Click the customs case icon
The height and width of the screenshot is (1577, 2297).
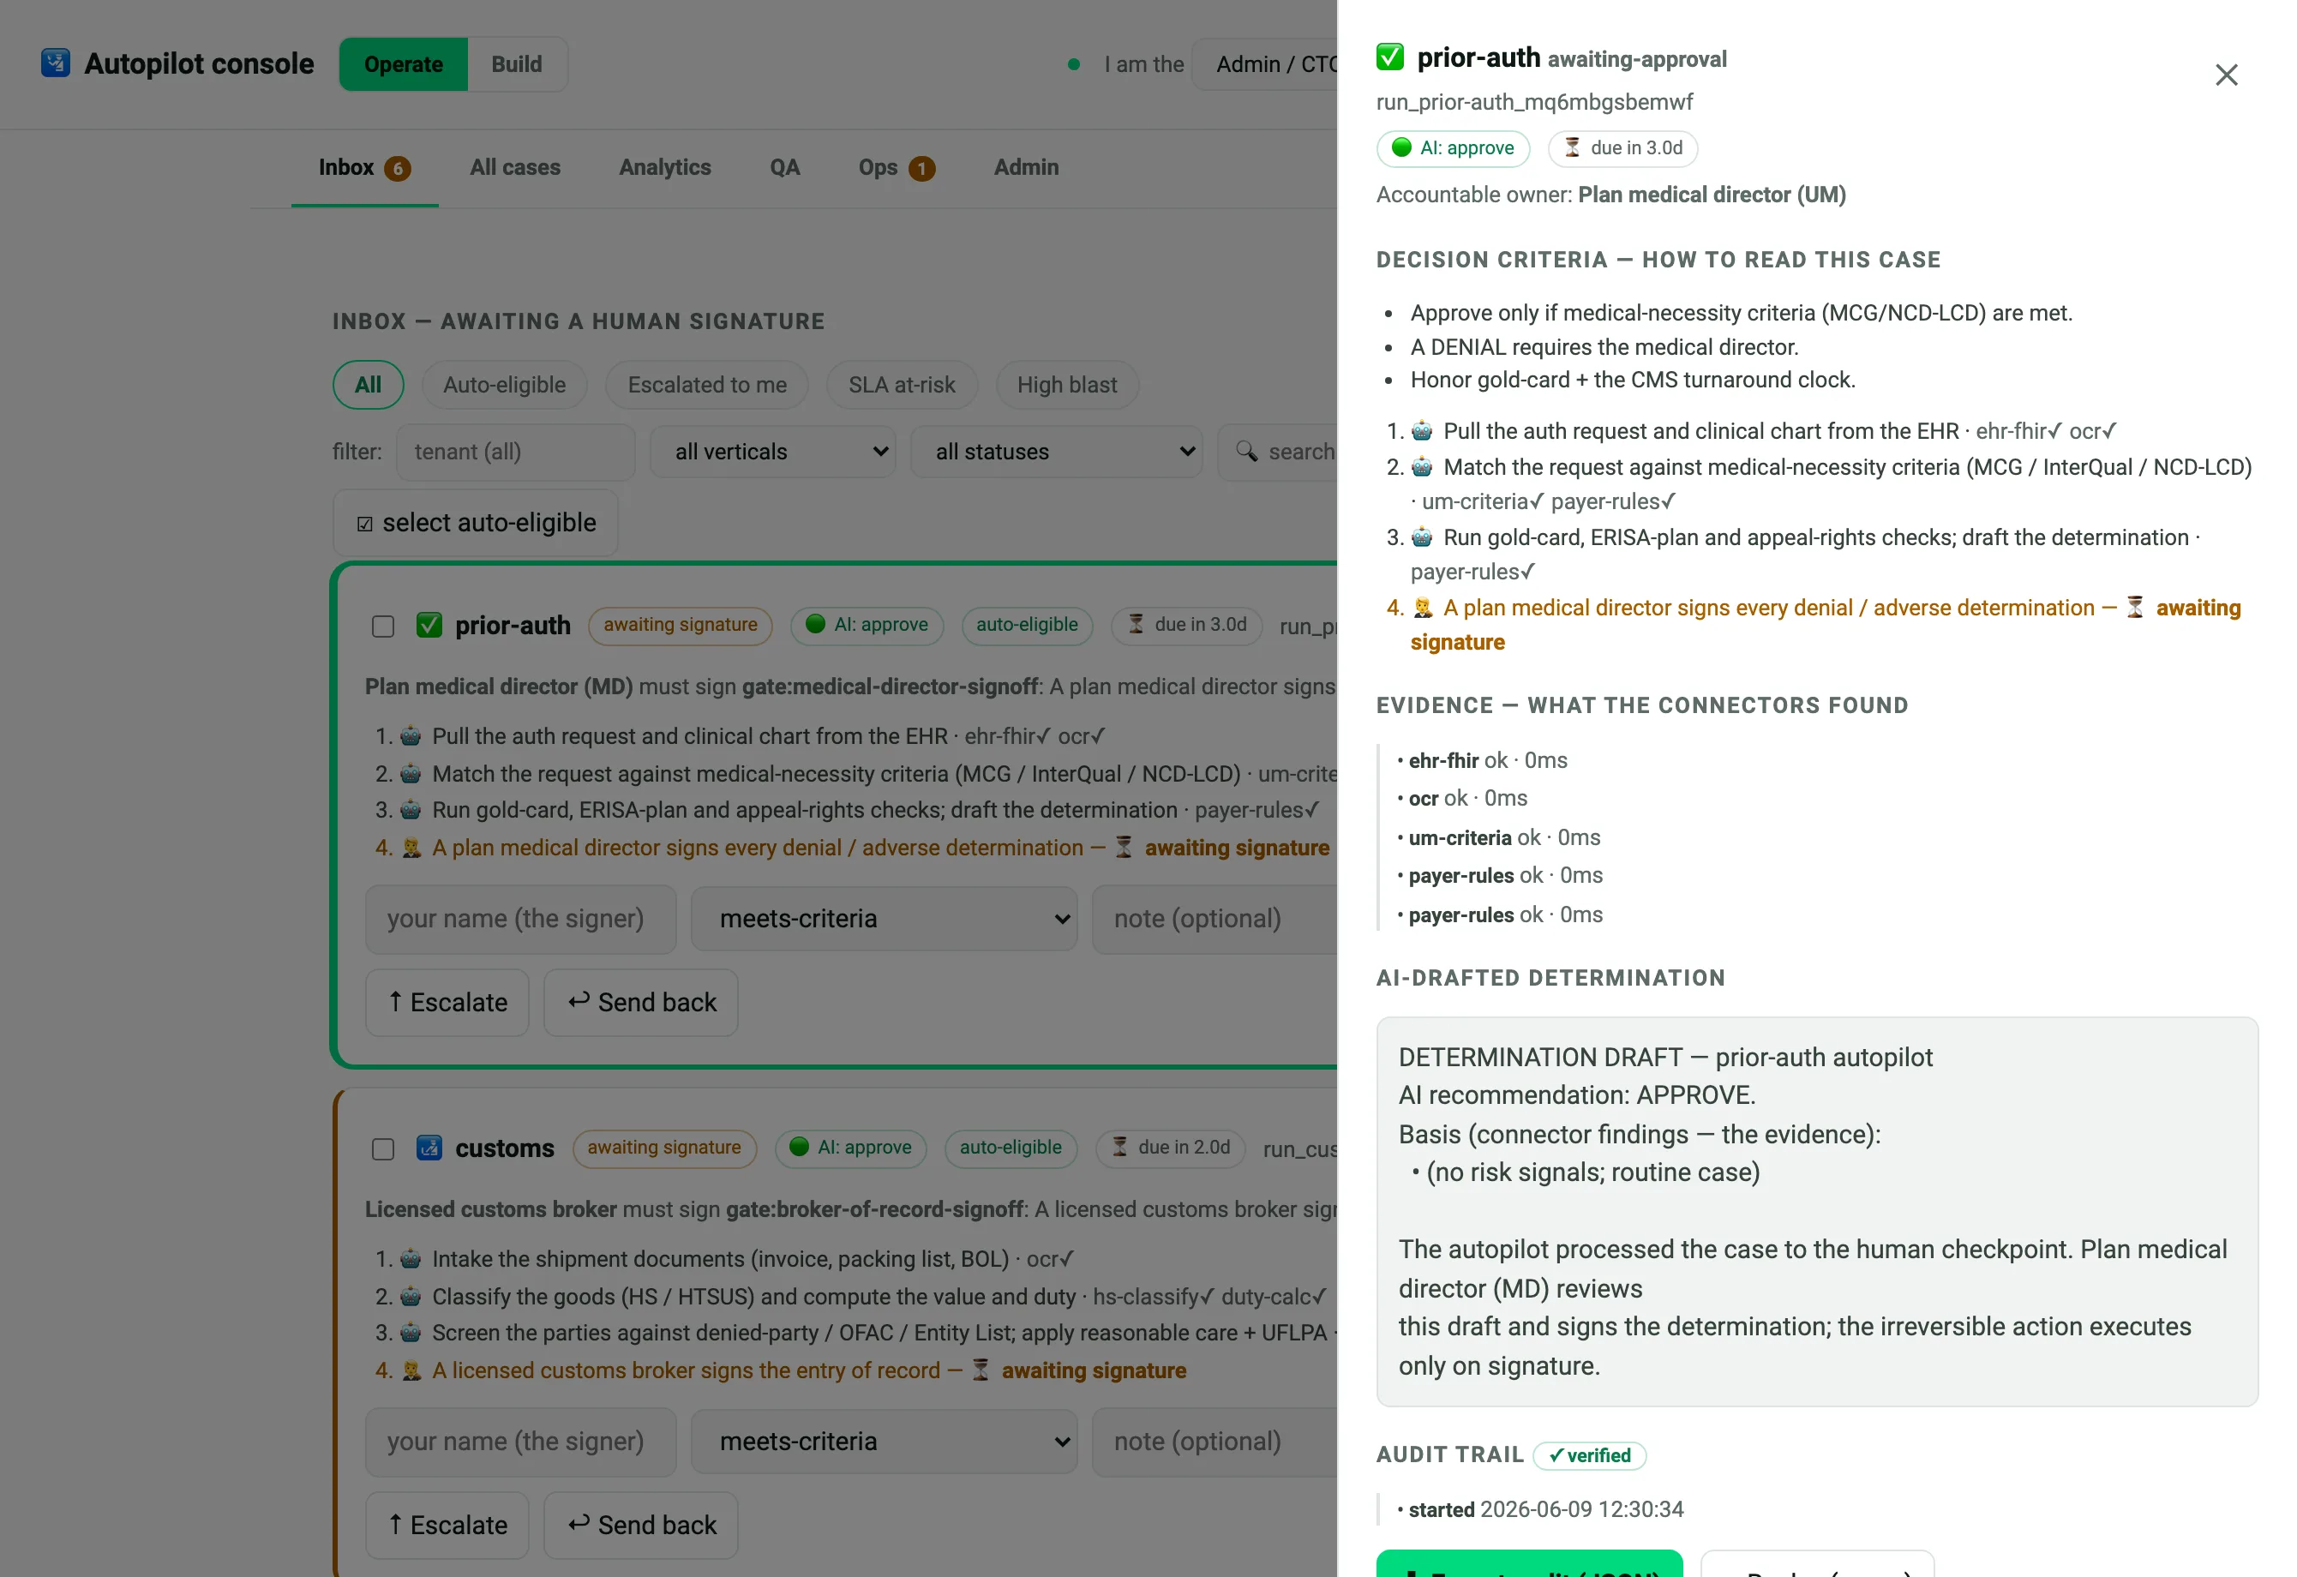coord(429,1148)
